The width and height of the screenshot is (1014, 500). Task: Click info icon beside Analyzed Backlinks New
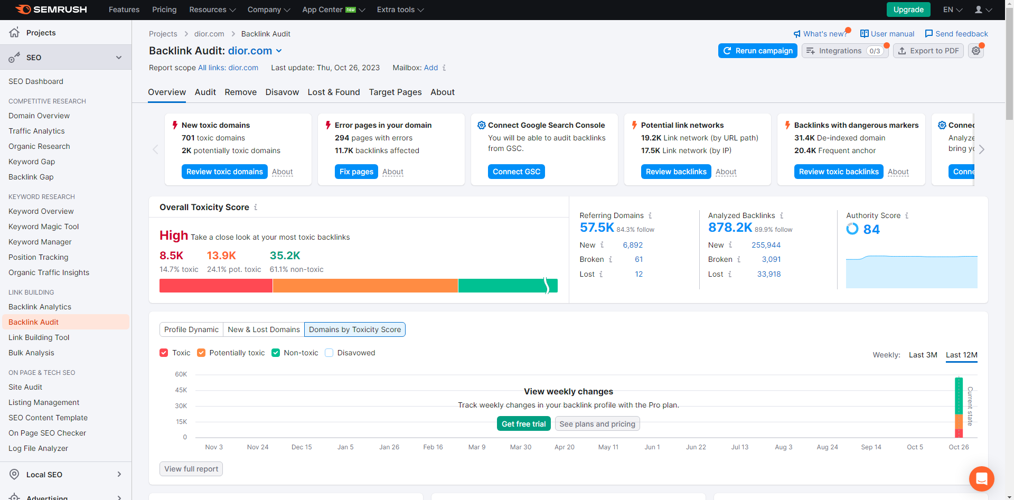(730, 245)
